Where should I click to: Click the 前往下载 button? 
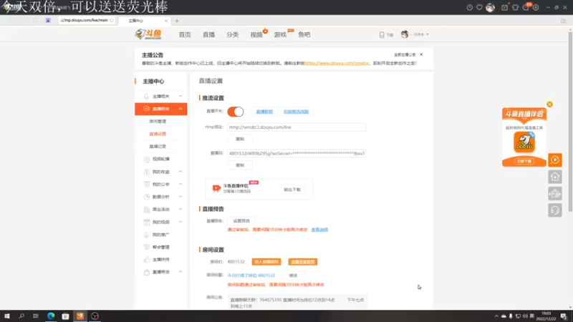pos(292,190)
